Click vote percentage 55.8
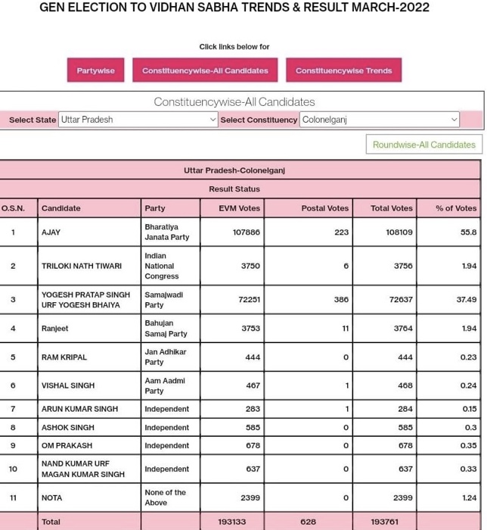The image size is (487, 530). (x=468, y=232)
